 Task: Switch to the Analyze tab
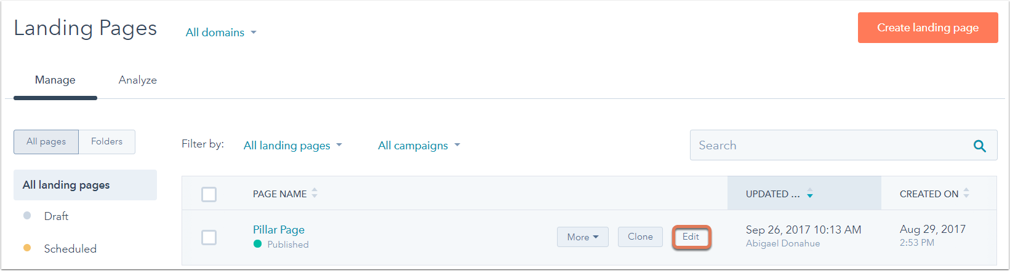137,80
